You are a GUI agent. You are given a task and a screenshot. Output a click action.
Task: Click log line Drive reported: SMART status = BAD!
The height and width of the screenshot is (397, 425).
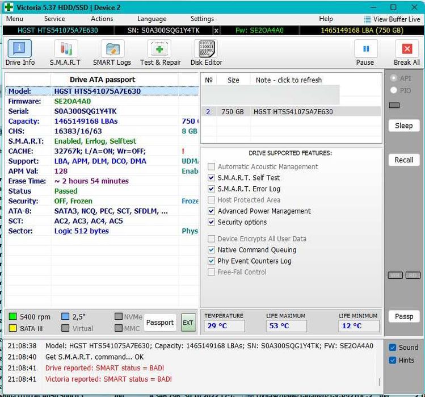click(104, 368)
